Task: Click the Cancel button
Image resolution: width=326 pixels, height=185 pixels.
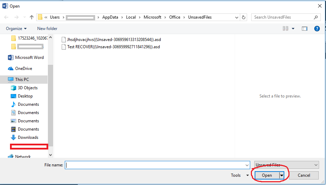Action: (x=304, y=175)
